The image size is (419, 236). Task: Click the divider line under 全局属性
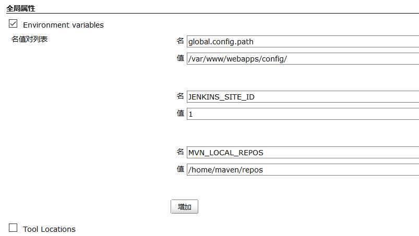click(x=213, y=13)
